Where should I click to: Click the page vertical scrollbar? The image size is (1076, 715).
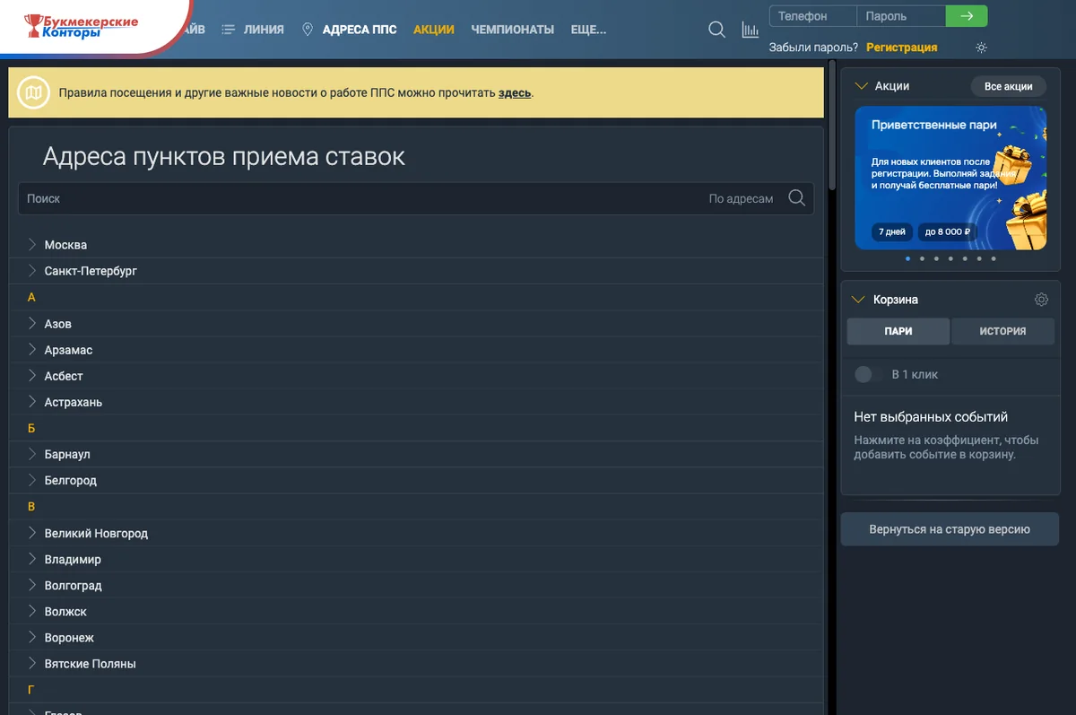(832, 126)
